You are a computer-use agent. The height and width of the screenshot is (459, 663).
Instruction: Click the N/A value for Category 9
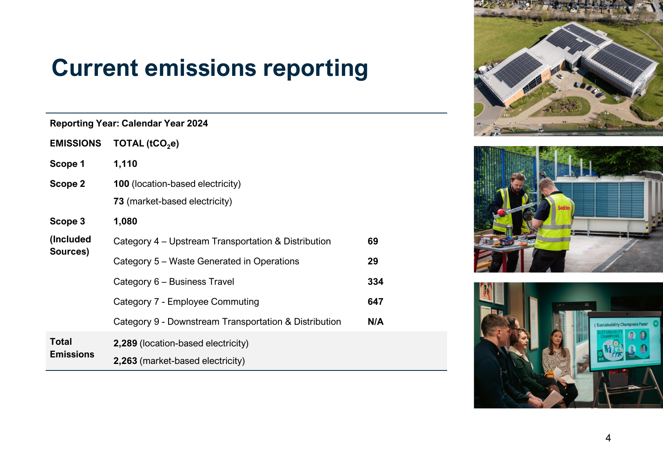375,322
